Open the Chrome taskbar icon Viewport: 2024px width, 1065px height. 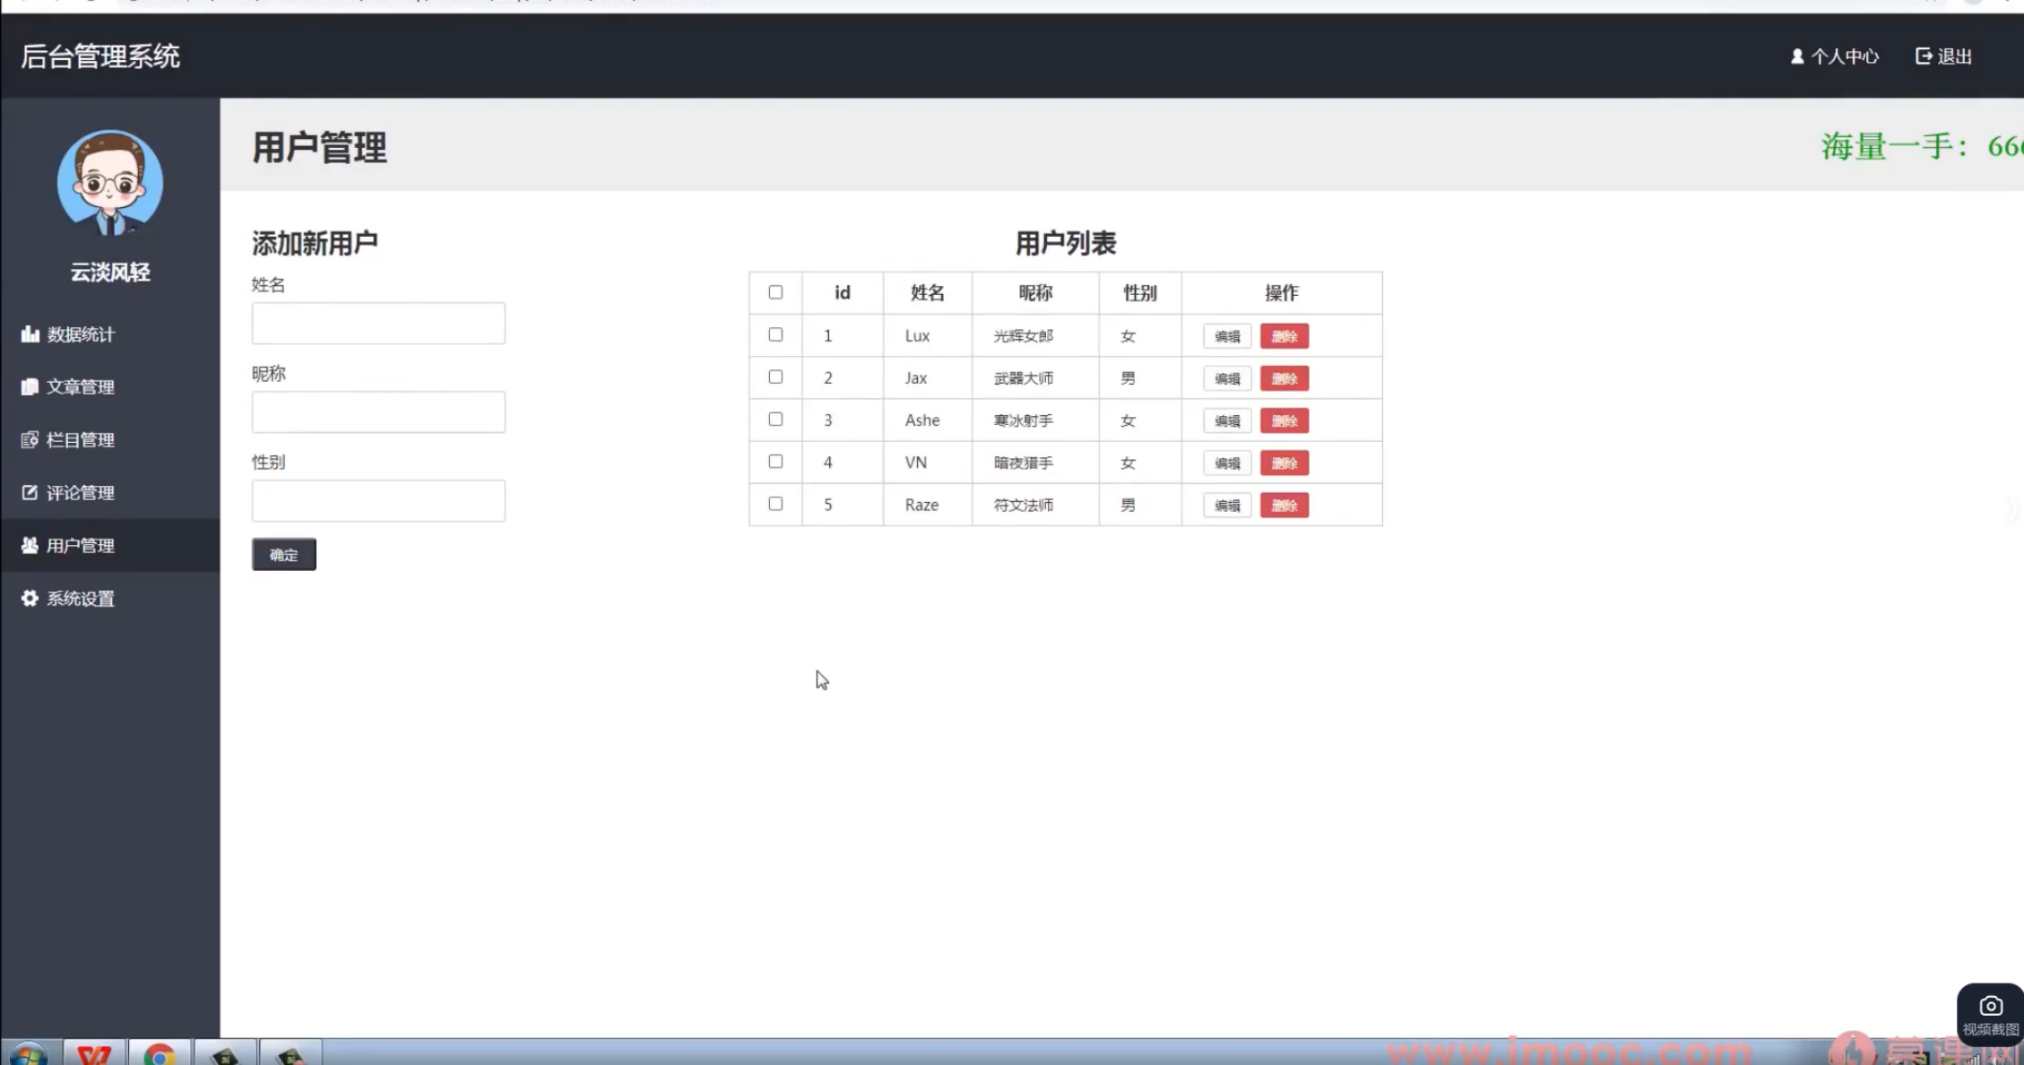coord(160,1053)
